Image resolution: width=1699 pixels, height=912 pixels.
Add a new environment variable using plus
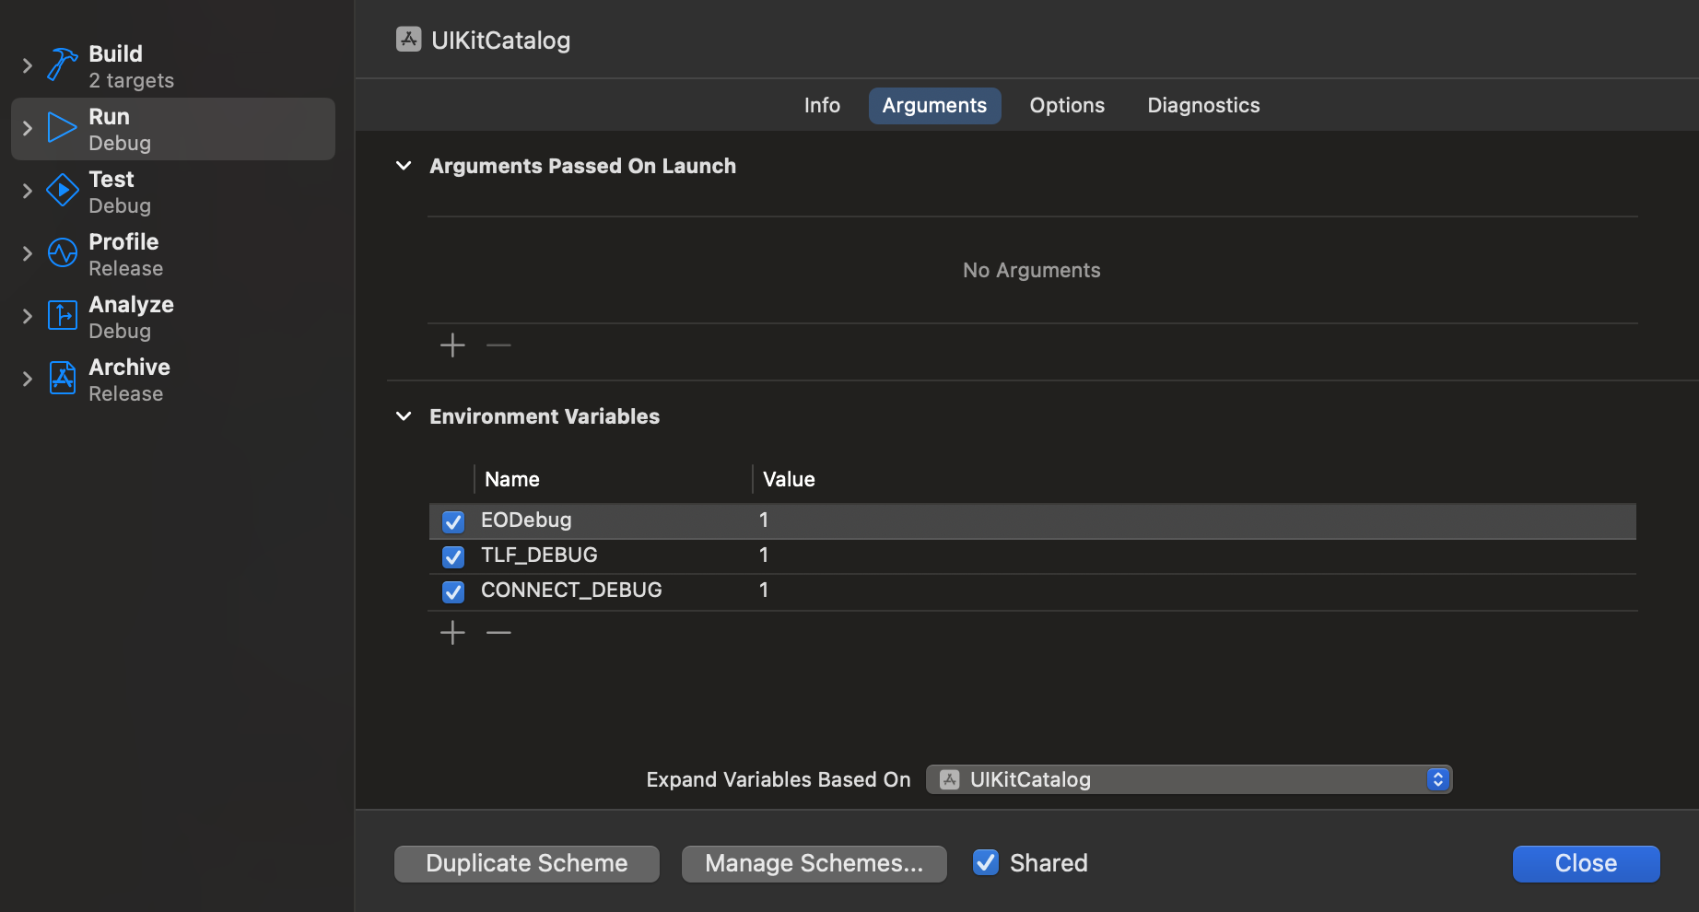pyautogui.click(x=452, y=632)
